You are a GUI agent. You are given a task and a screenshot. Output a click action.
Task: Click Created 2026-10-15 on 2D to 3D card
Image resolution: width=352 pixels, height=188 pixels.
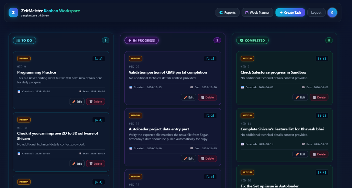[x=34, y=153]
